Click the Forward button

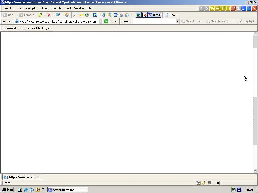27,15
